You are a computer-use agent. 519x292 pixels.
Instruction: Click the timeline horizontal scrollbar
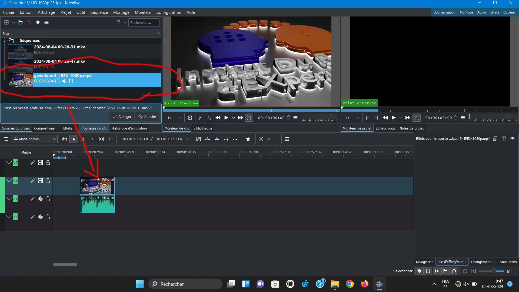(x=65, y=264)
